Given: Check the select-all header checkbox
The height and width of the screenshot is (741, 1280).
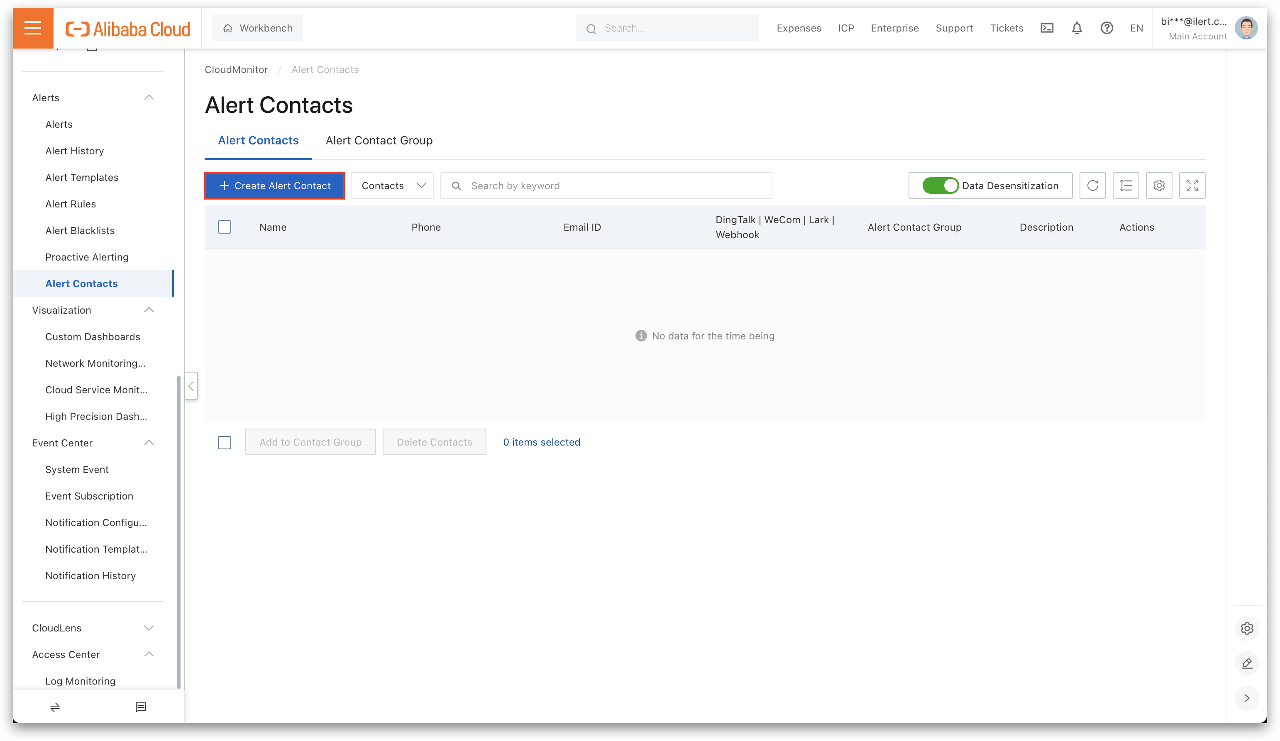Looking at the screenshot, I should [225, 227].
